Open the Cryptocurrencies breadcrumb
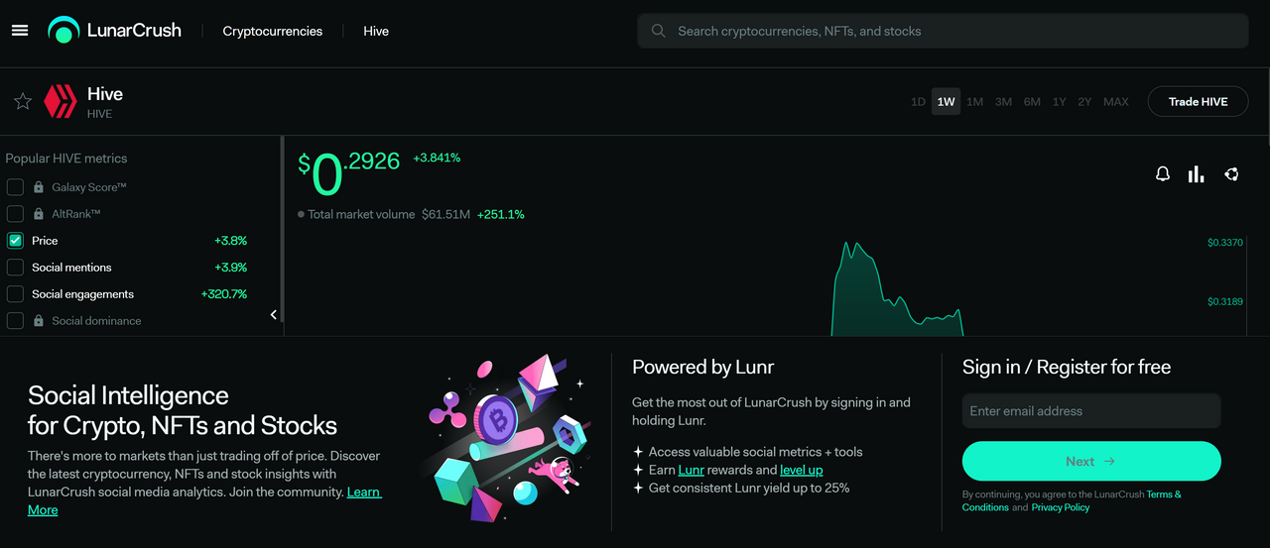1270x548 pixels. [x=273, y=31]
